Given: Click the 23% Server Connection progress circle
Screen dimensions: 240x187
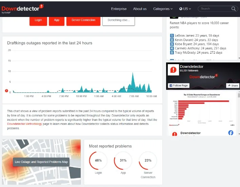Looking at the screenshot, I should pyautogui.click(x=148, y=161).
